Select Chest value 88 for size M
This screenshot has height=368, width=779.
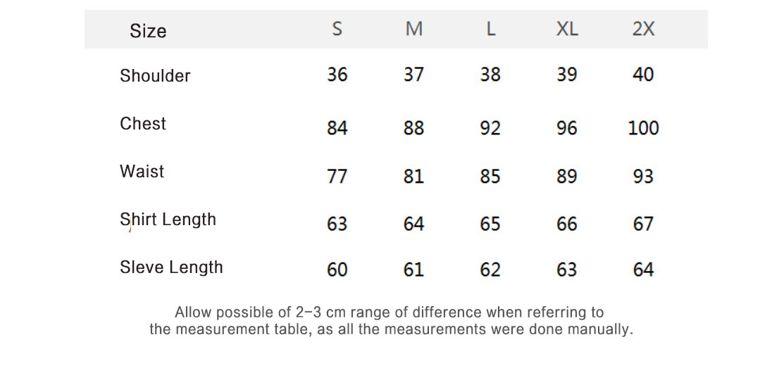tap(414, 128)
